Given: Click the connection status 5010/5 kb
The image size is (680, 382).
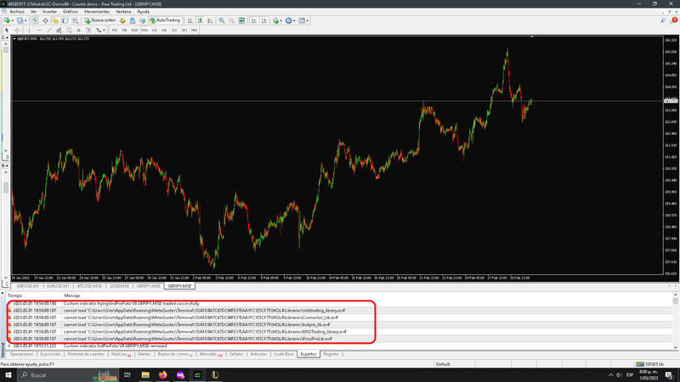Looking at the screenshot, I should (649, 364).
